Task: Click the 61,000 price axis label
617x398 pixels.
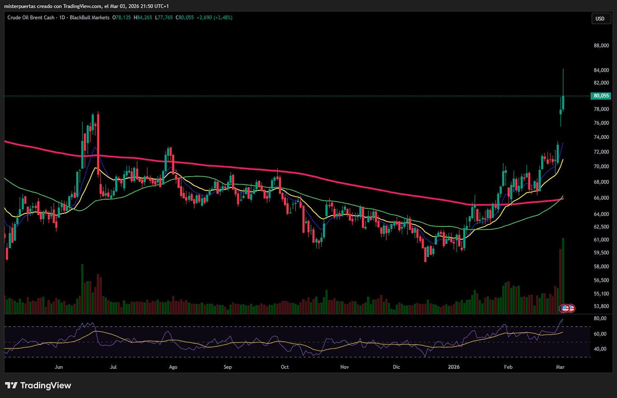Action: click(601, 240)
